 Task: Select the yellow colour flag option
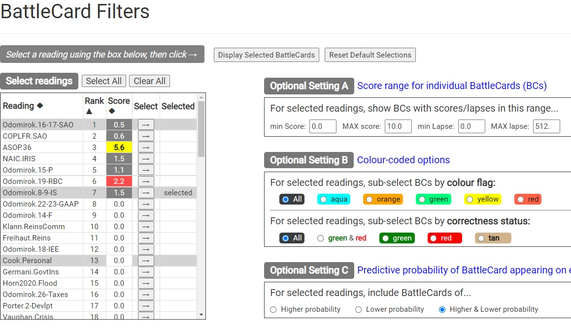470,199
